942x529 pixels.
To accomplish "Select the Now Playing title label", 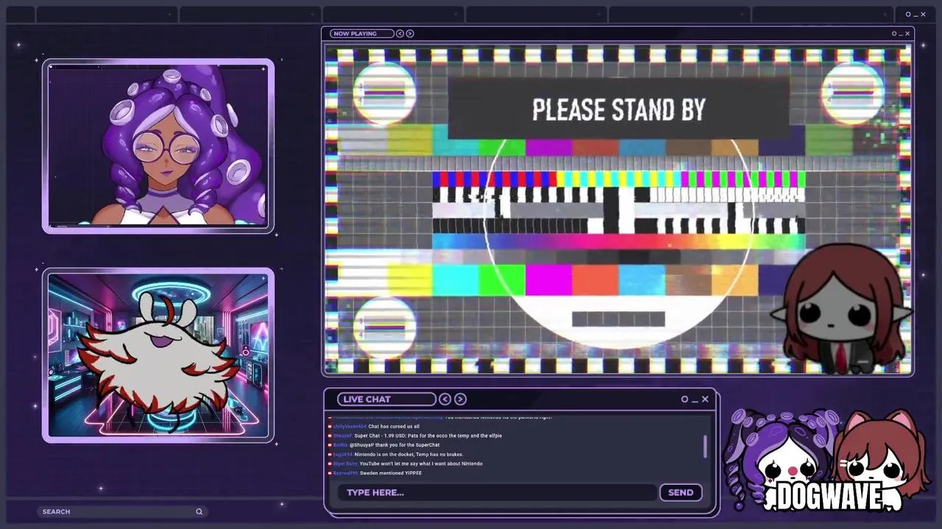I will 361,34.
